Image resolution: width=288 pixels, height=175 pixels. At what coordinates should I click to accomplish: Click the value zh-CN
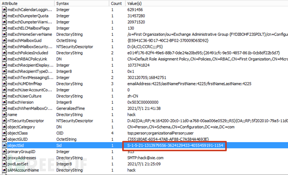133,96
